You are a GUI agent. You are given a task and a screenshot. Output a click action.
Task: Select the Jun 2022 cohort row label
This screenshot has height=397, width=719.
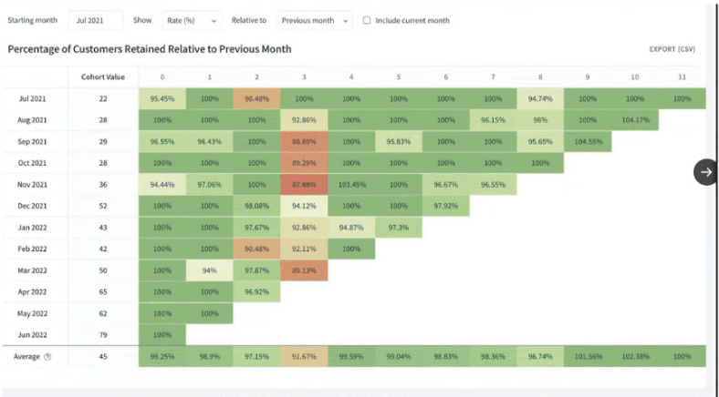click(x=31, y=335)
